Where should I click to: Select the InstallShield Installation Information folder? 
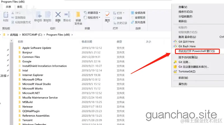click(x=45, y=66)
